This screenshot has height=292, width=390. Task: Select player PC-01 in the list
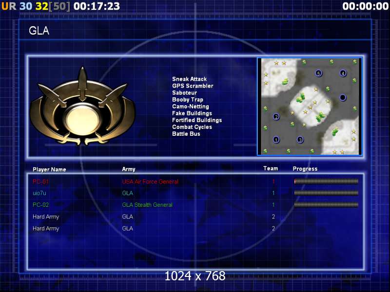tap(40, 182)
